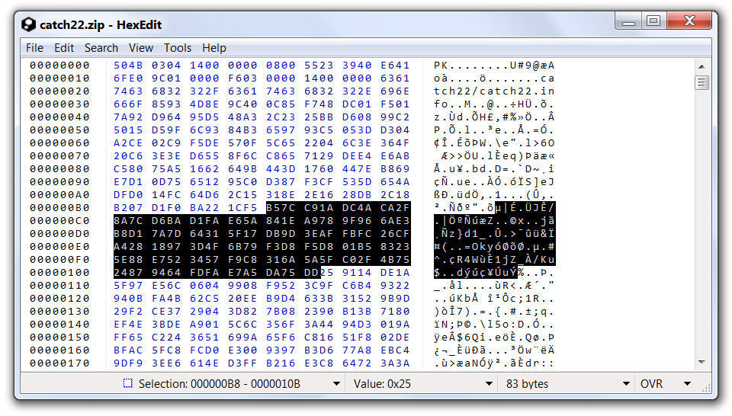
Task: Click the ASCII text 'tch22/catch22.in'
Action: (494, 91)
